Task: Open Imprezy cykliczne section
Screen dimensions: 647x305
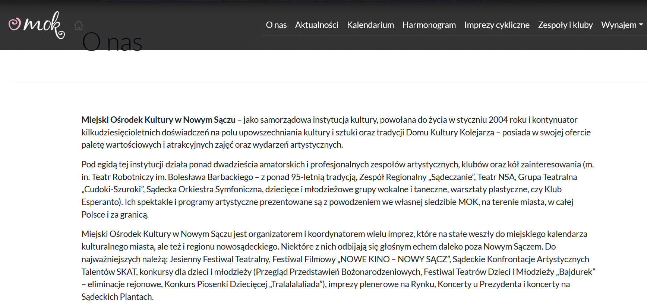Action: 496,25
